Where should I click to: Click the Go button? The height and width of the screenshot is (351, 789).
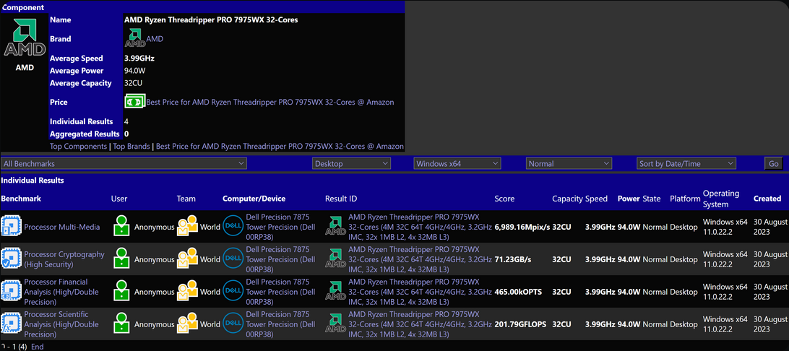[774, 163]
